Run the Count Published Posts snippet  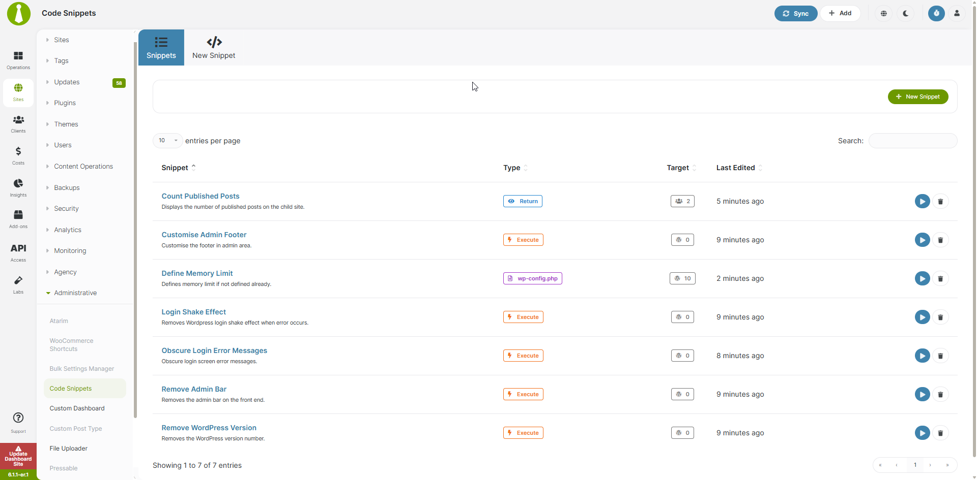point(922,202)
